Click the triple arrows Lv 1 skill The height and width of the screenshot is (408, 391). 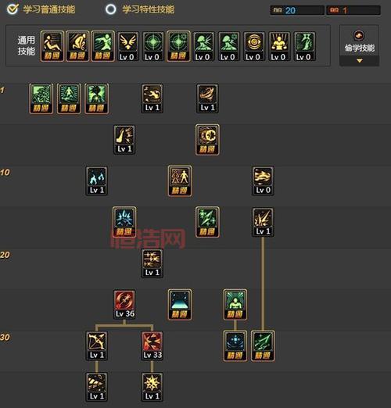[152, 263]
